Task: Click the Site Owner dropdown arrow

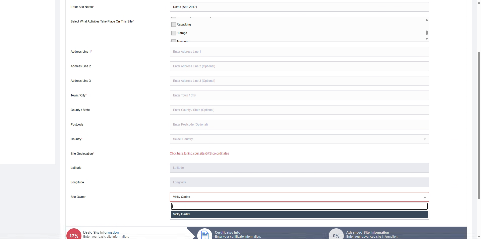Action: click(x=425, y=197)
